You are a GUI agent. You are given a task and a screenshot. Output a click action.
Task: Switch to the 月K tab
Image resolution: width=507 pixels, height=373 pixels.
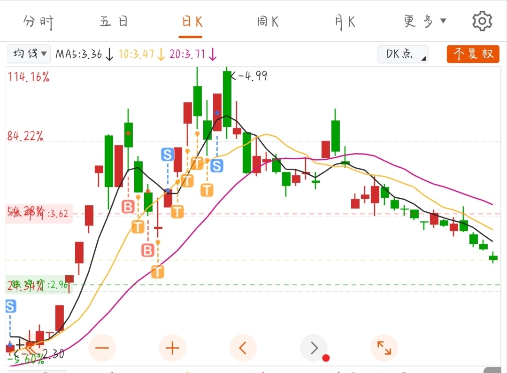[x=345, y=22]
